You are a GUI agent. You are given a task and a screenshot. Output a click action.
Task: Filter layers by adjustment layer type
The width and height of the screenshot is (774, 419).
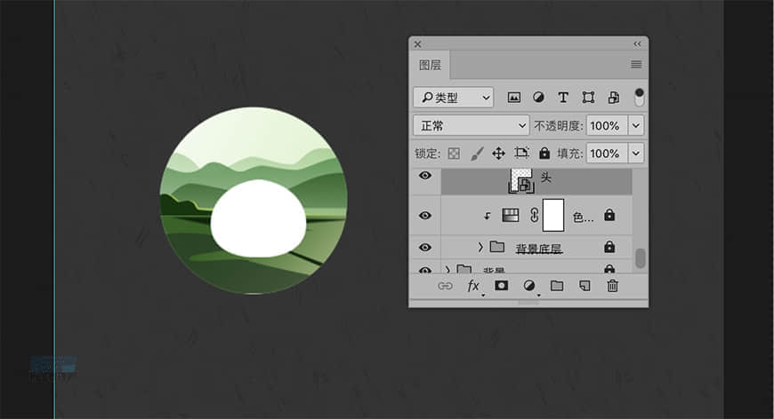(x=538, y=97)
